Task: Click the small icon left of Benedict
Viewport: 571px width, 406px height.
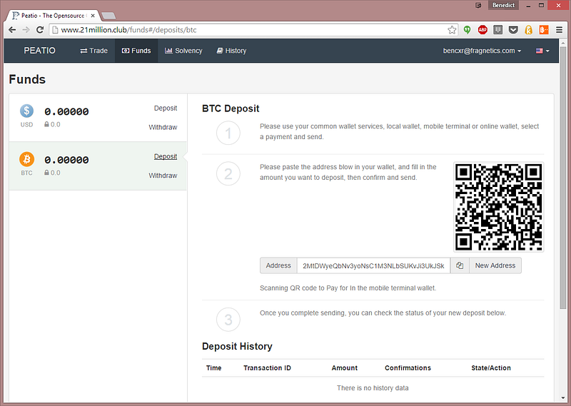Action: (x=478, y=5)
